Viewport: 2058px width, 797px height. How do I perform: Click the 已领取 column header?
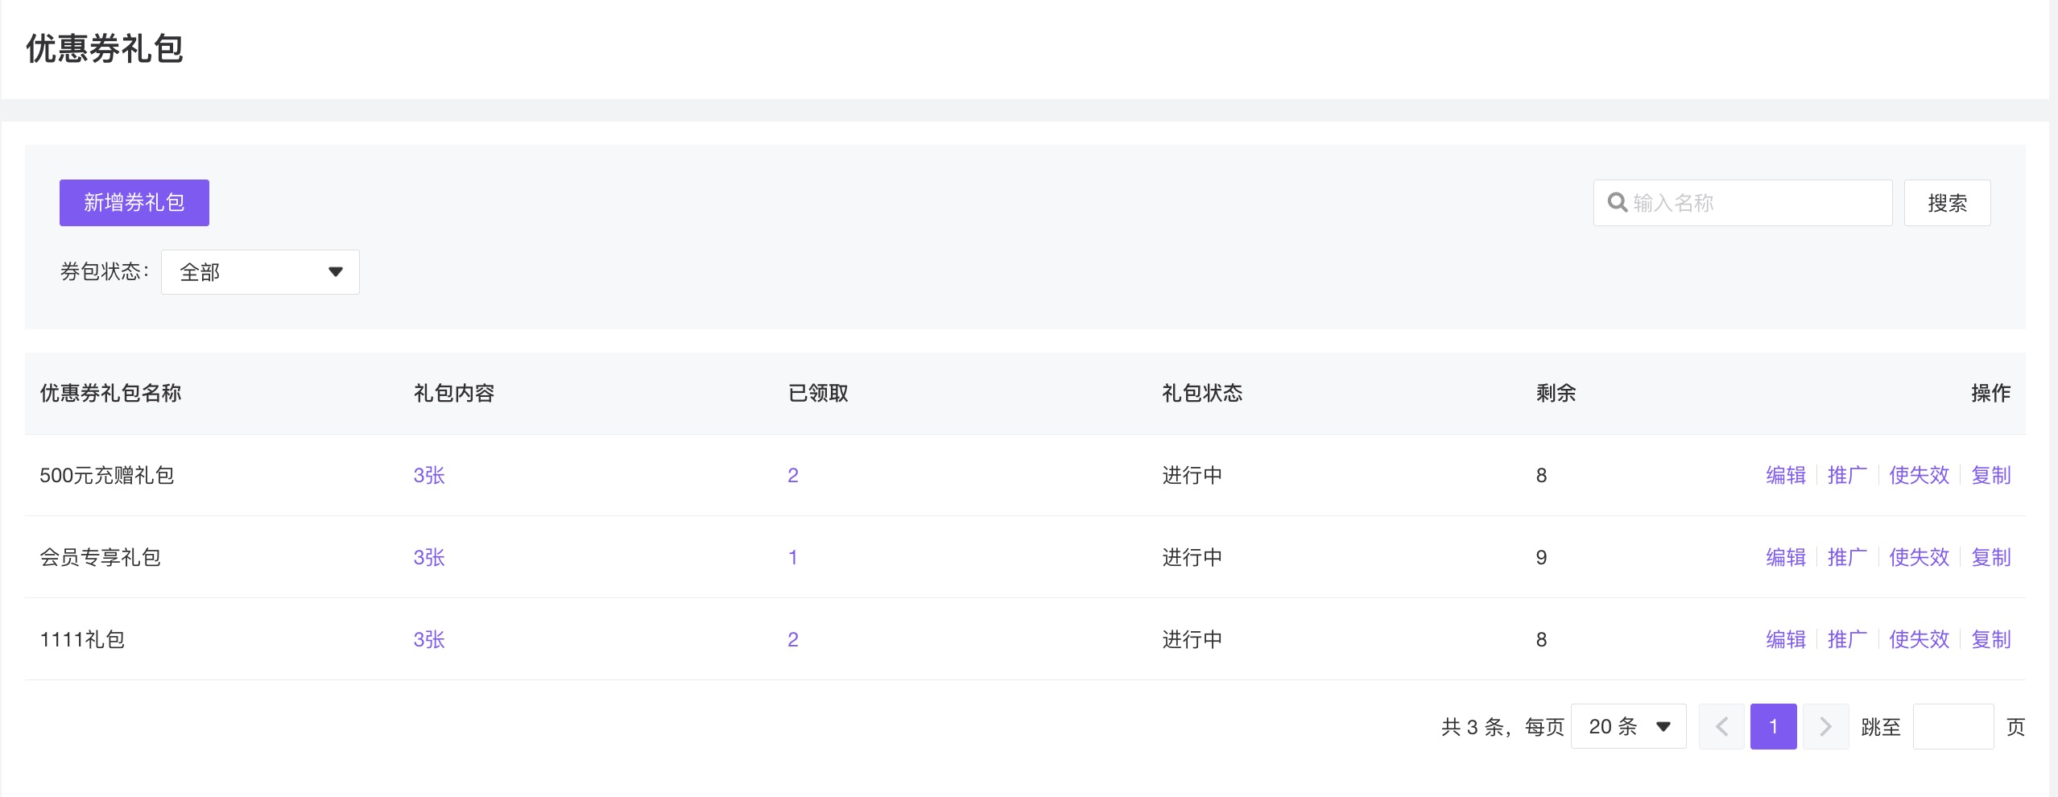818,394
